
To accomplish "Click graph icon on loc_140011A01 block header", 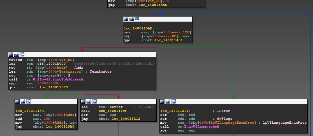I will pyautogui.click(x=173, y=101).
